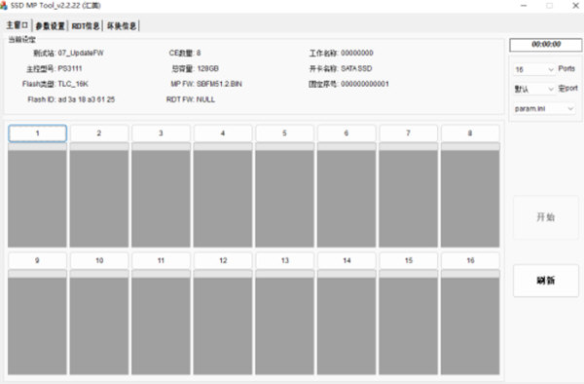Expand the 默认 port mode dropdown
Viewport: 584px width, 384px height.
coord(534,89)
